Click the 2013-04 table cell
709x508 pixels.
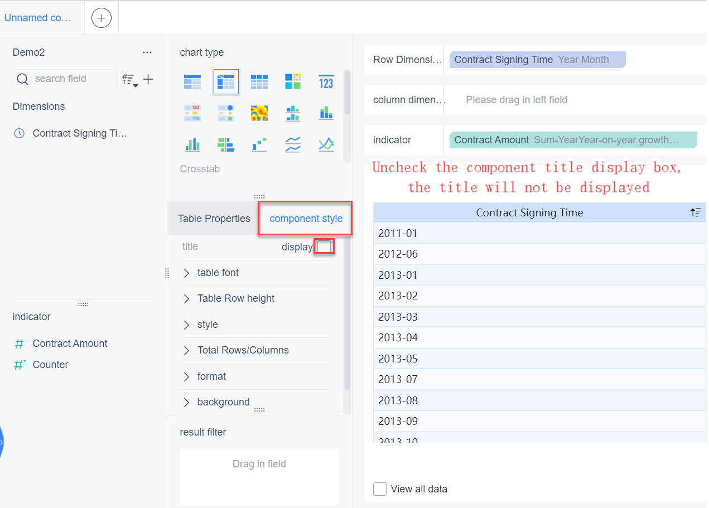[x=539, y=337]
